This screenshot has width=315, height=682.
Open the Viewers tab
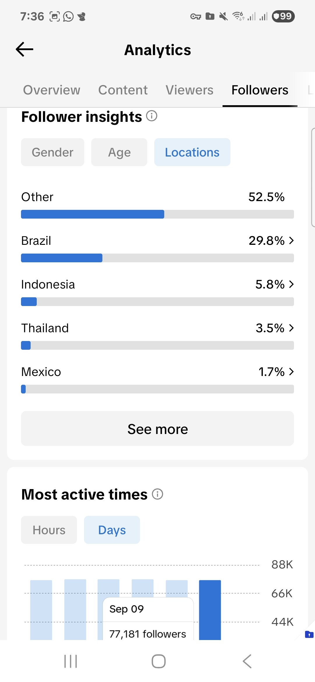[189, 90]
